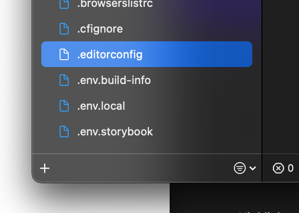This screenshot has height=213, width=299.
Task: Click the empty space below .env.storybook
Action: coord(147,146)
